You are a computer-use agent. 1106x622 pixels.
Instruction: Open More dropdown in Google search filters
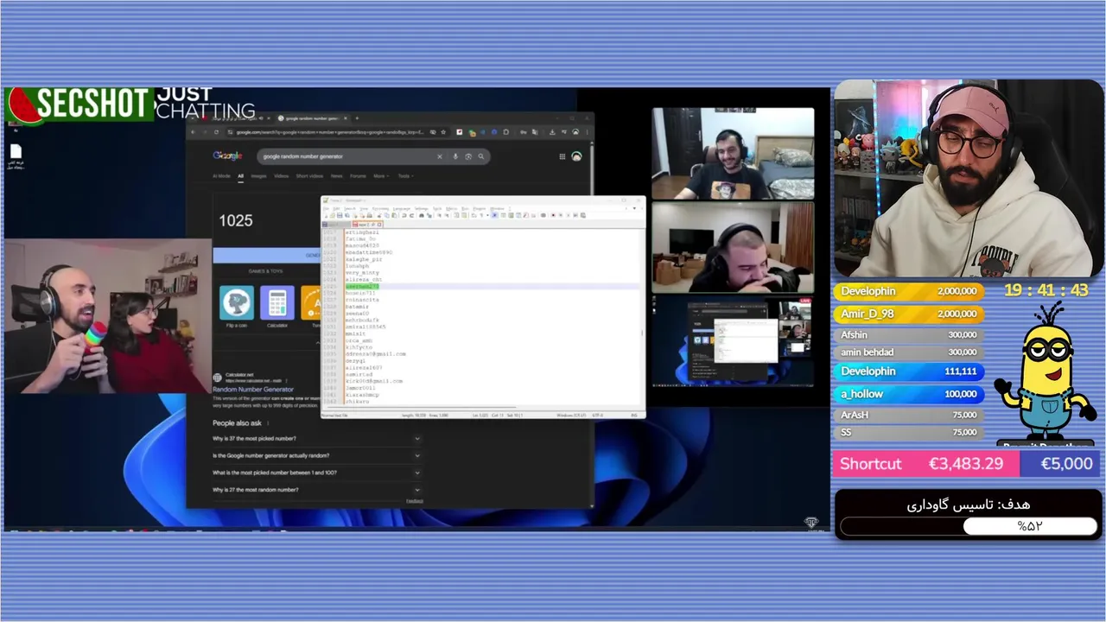381,175
